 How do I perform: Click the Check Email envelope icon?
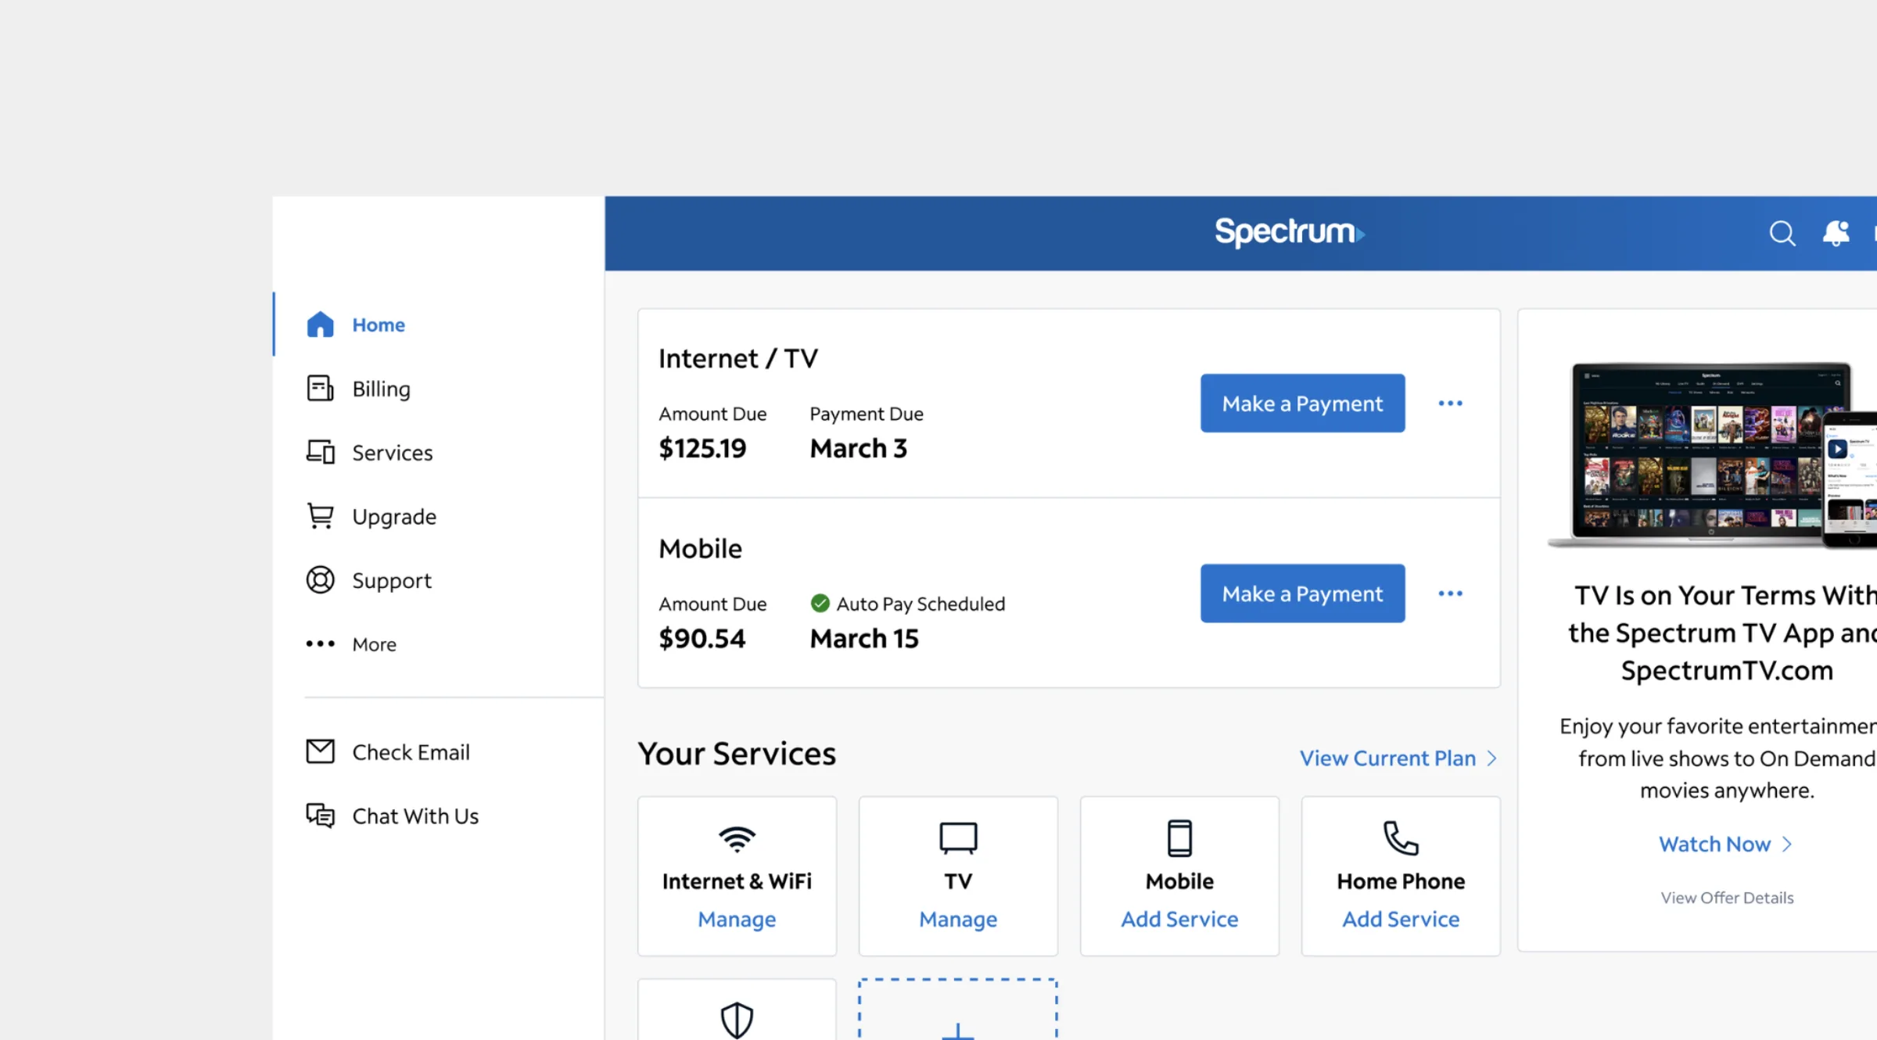click(x=320, y=751)
